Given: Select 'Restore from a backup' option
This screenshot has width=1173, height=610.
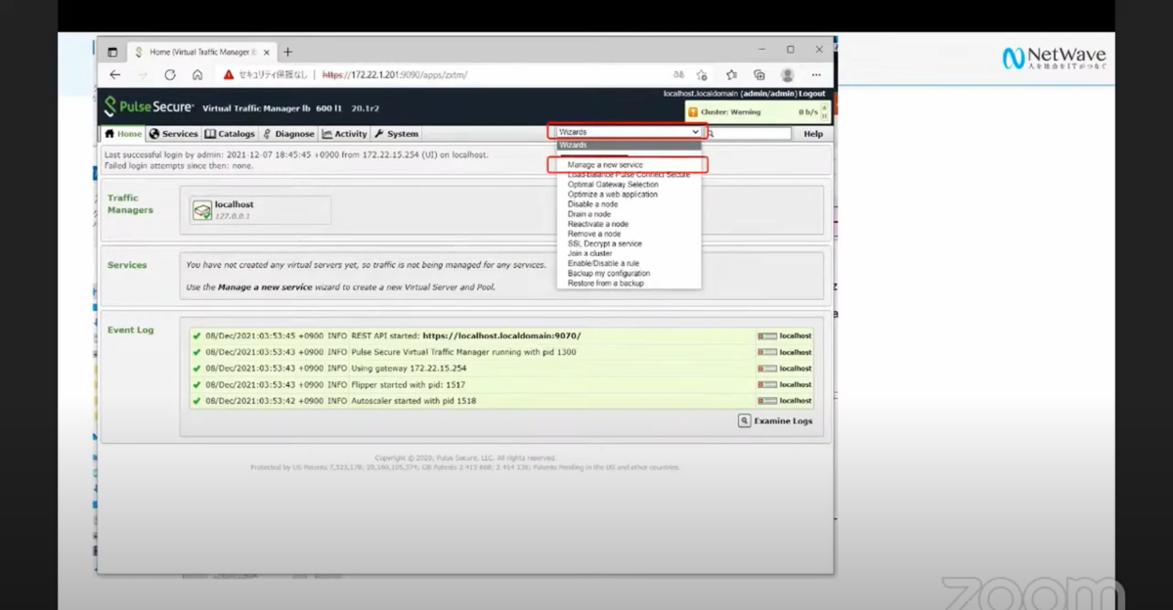Looking at the screenshot, I should pos(605,283).
